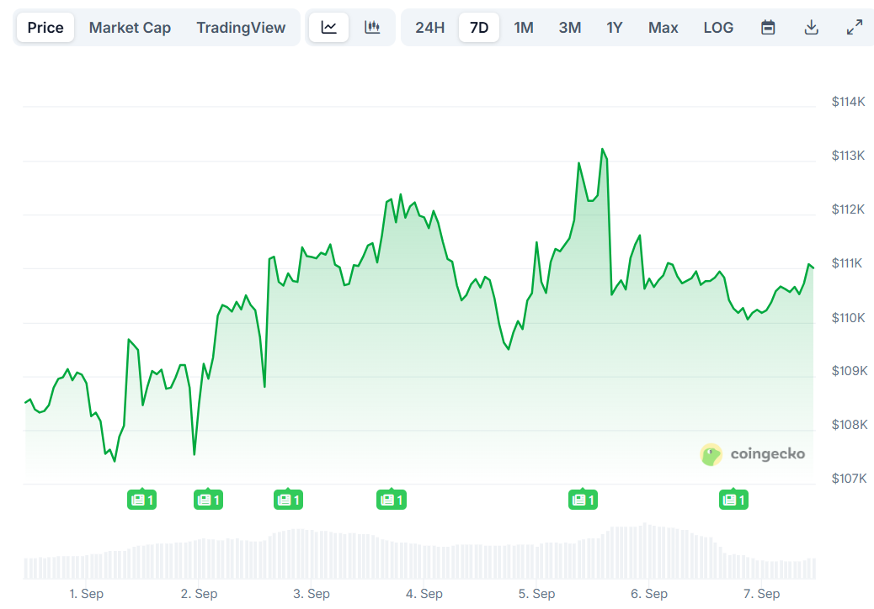The width and height of the screenshot is (874, 609).
Task: Click the 1. Sep date label
Action: [x=87, y=594]
